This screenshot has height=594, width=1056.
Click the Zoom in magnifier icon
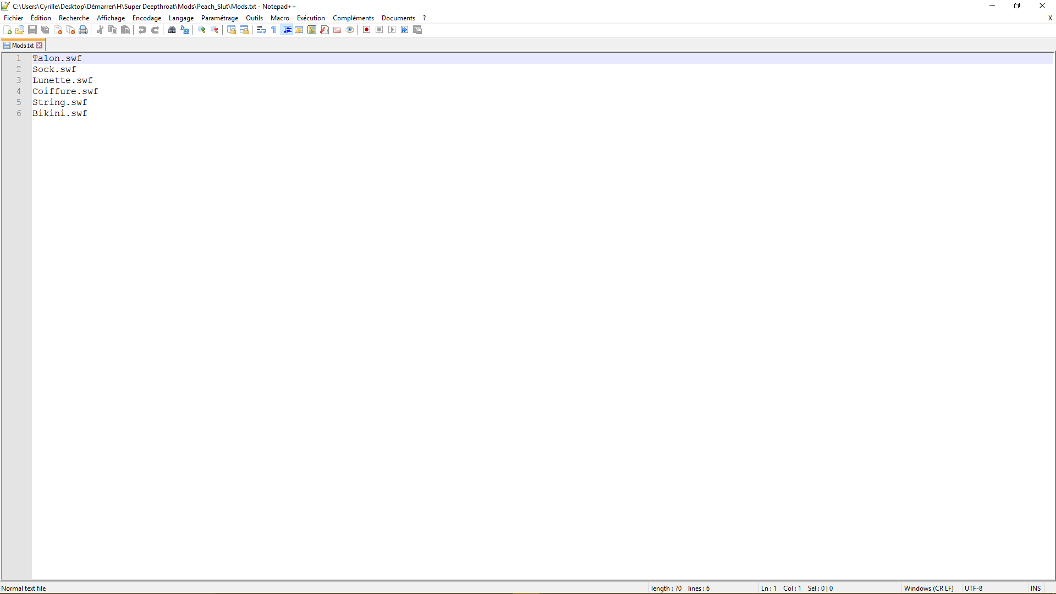(202, 30)
